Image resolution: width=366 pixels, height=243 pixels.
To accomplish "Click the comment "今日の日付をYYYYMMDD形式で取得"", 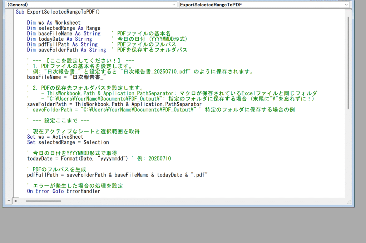I will pos(75,153).
